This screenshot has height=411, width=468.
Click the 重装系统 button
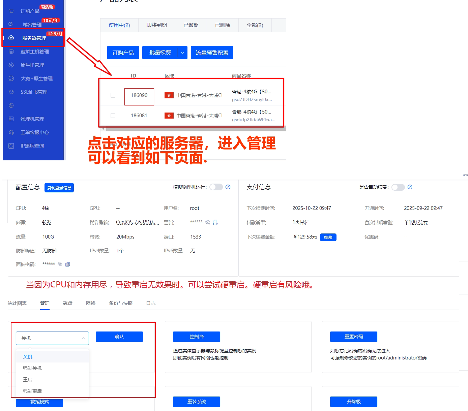click(x=197, y=402)
